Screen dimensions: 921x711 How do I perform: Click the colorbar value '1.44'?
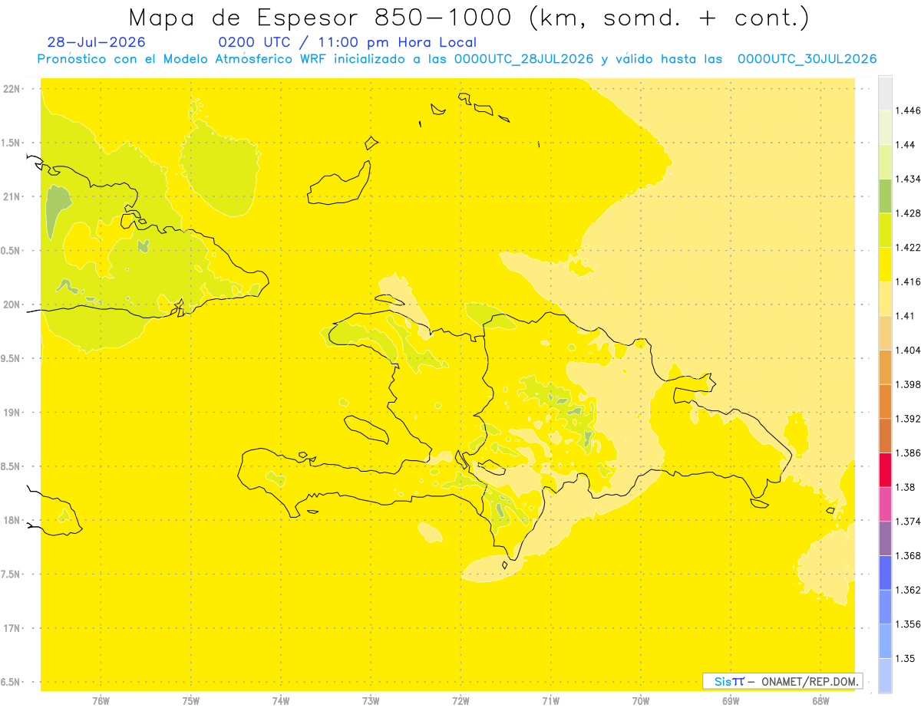point(906,145)
